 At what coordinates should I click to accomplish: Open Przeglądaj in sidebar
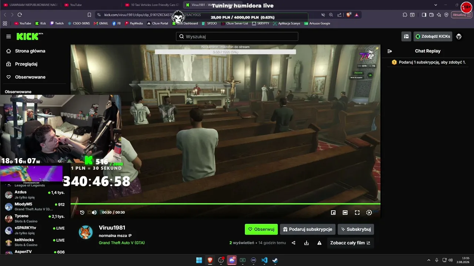click(x=22, y=64)
